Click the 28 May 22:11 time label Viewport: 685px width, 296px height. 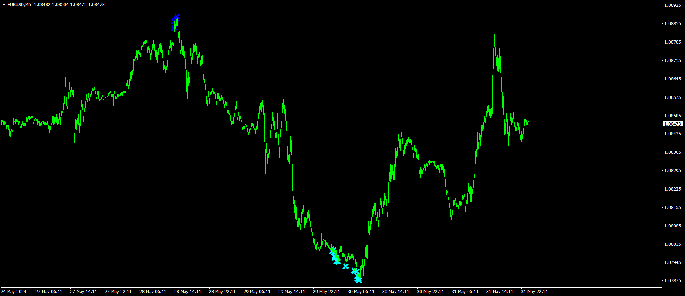click(222, 292)
